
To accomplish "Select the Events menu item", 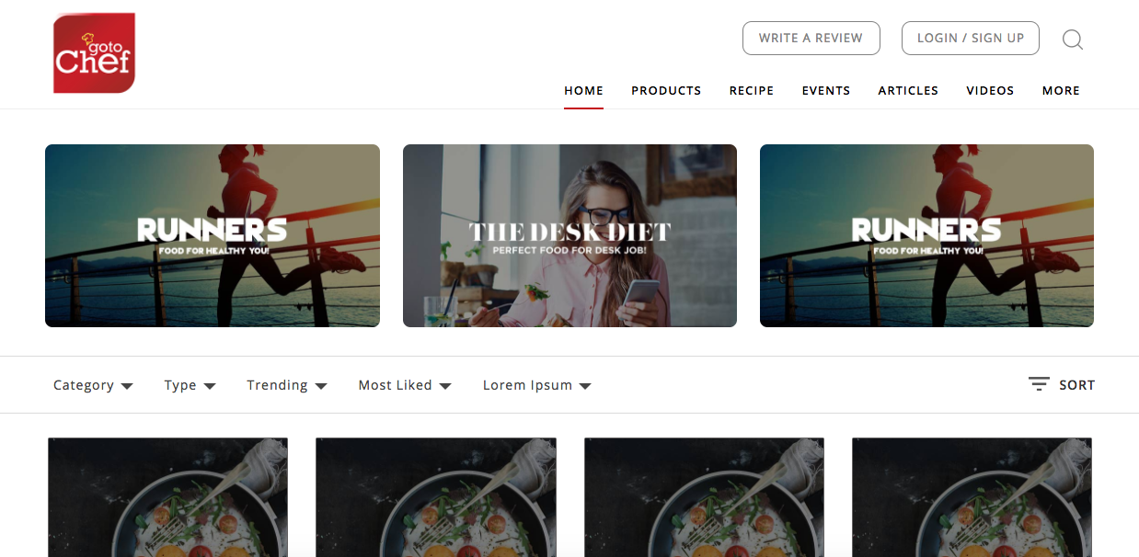I will coord(826,90).
